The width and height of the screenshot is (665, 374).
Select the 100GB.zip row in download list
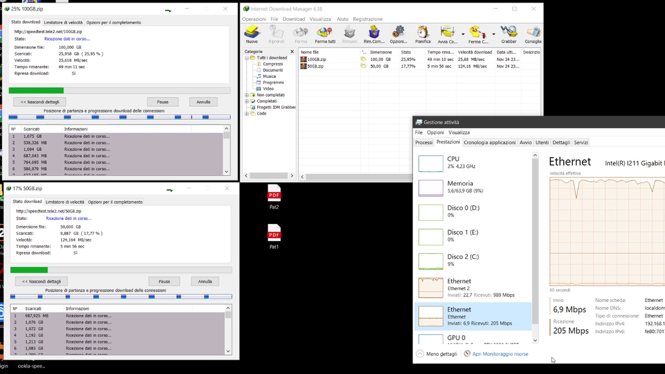318,59
